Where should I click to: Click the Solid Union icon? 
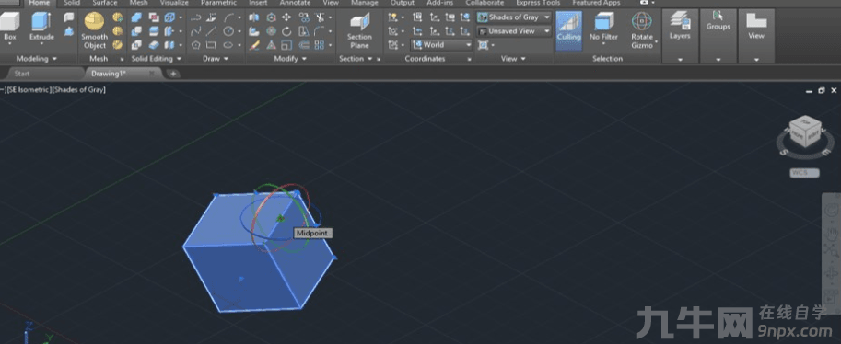click(x=136, y=17)
